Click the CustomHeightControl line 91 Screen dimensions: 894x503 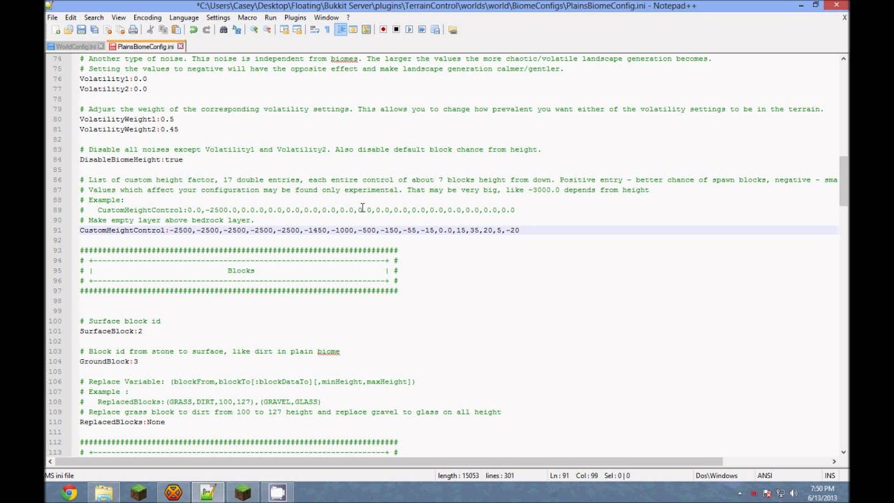(x=299, y=230)
